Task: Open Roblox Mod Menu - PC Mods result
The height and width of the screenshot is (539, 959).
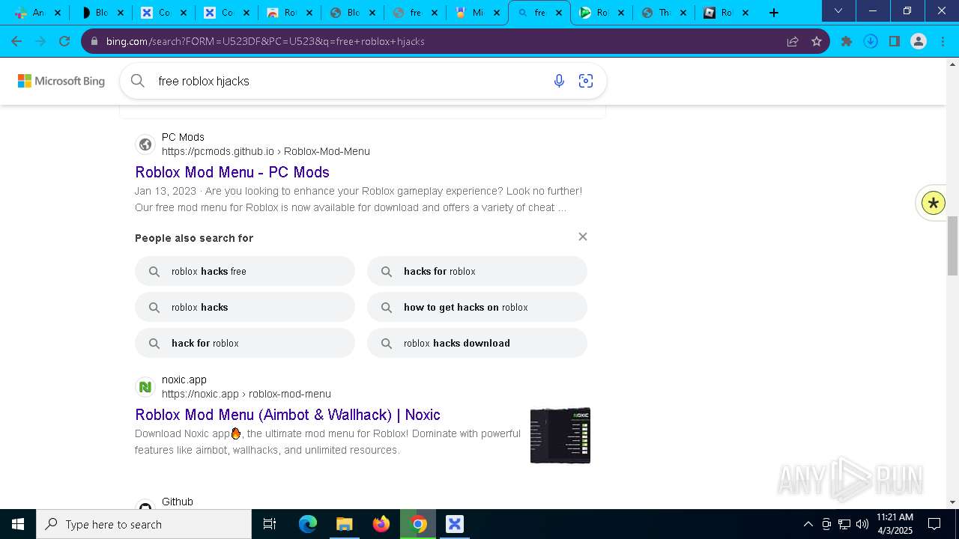Action: click(x=232, y=172)
